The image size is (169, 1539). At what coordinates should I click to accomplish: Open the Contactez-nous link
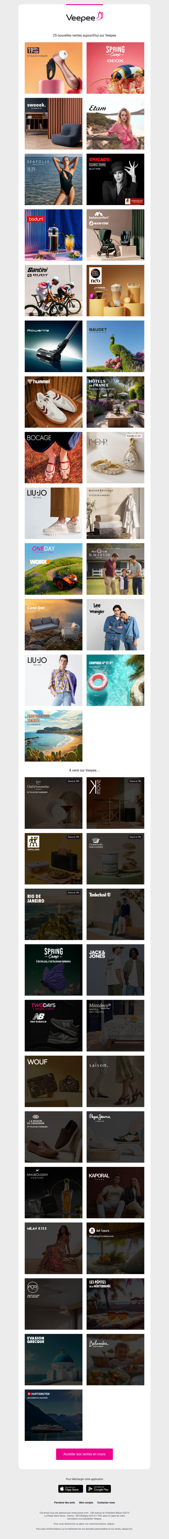[x=106, y=1503]
